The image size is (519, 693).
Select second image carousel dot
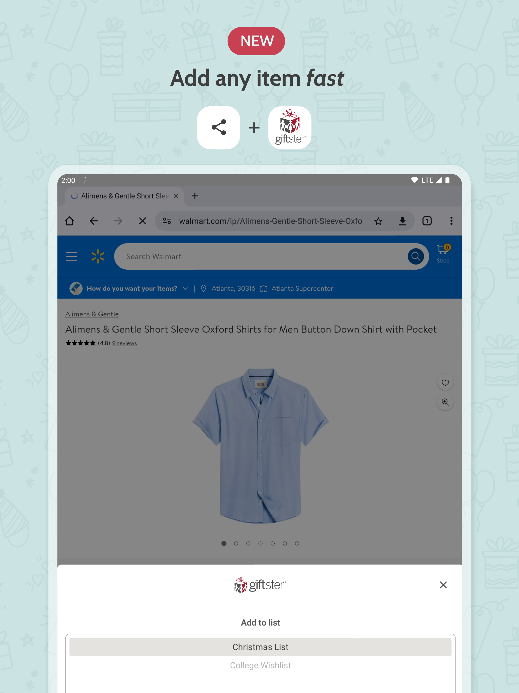(236, 543)
